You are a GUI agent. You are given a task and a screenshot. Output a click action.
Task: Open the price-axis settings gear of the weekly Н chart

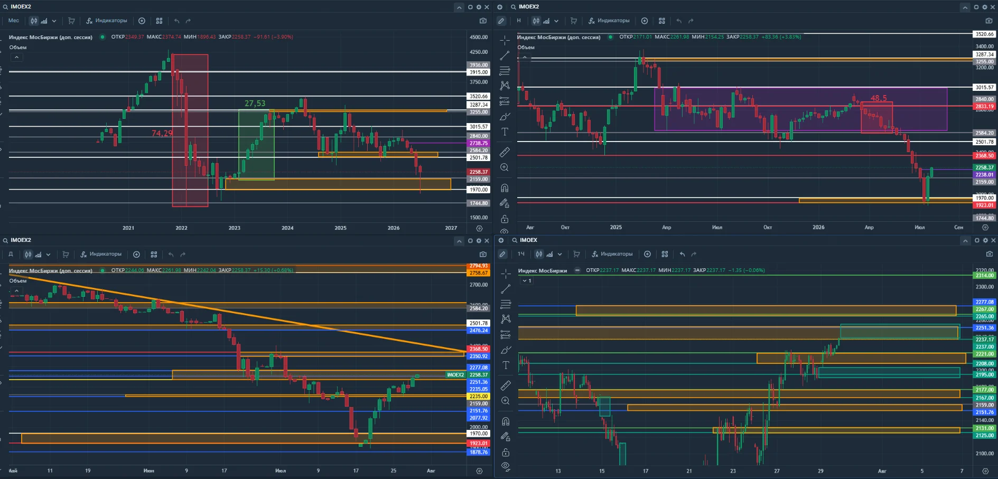[x=985, y=228]
